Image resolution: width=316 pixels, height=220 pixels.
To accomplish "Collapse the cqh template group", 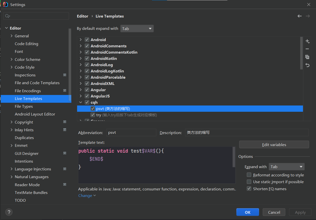I will coord(81,102).
